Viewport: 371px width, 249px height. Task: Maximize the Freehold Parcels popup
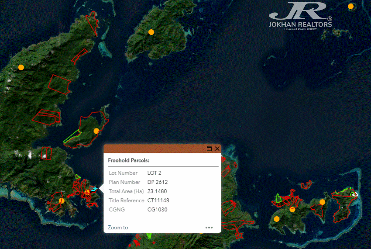coord(209,149)
